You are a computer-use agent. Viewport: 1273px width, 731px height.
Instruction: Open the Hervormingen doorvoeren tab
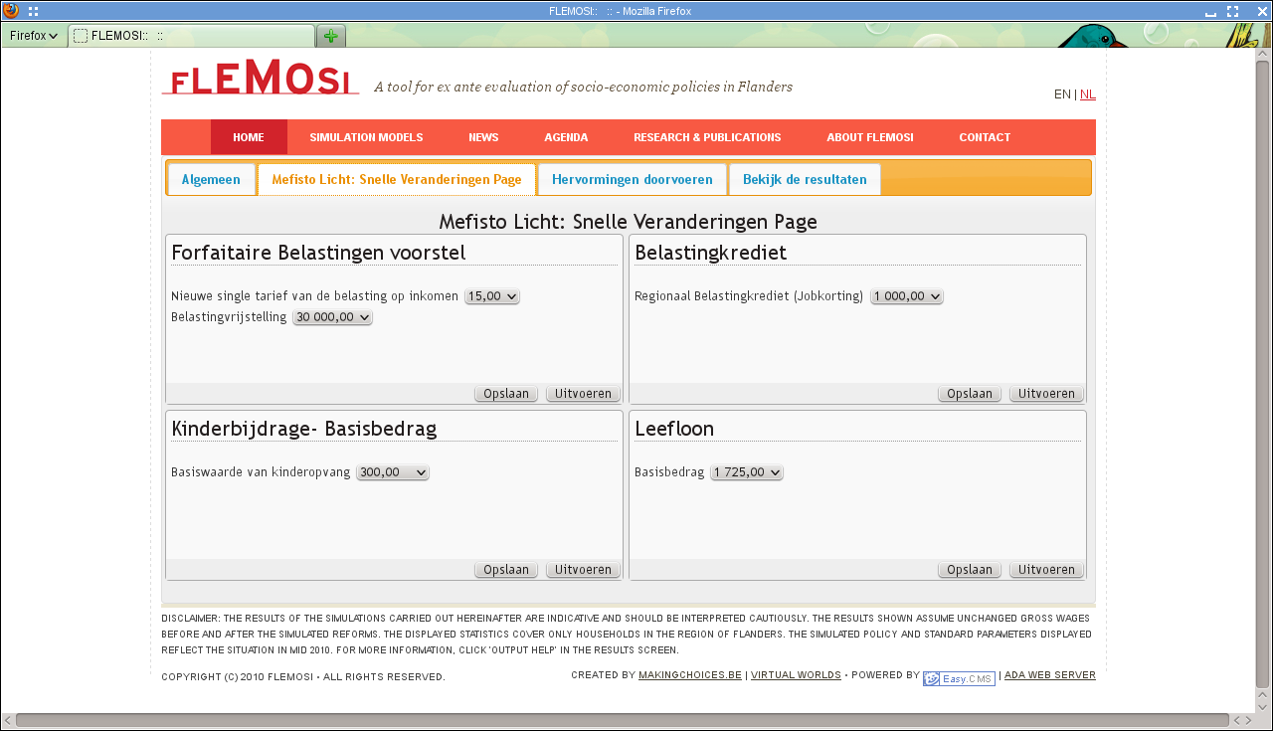(632, 180)
